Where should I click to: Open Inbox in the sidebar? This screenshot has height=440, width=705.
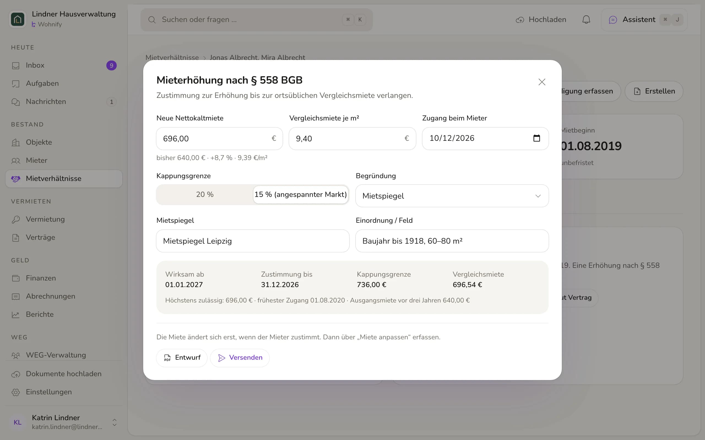(x=64, y=65)
